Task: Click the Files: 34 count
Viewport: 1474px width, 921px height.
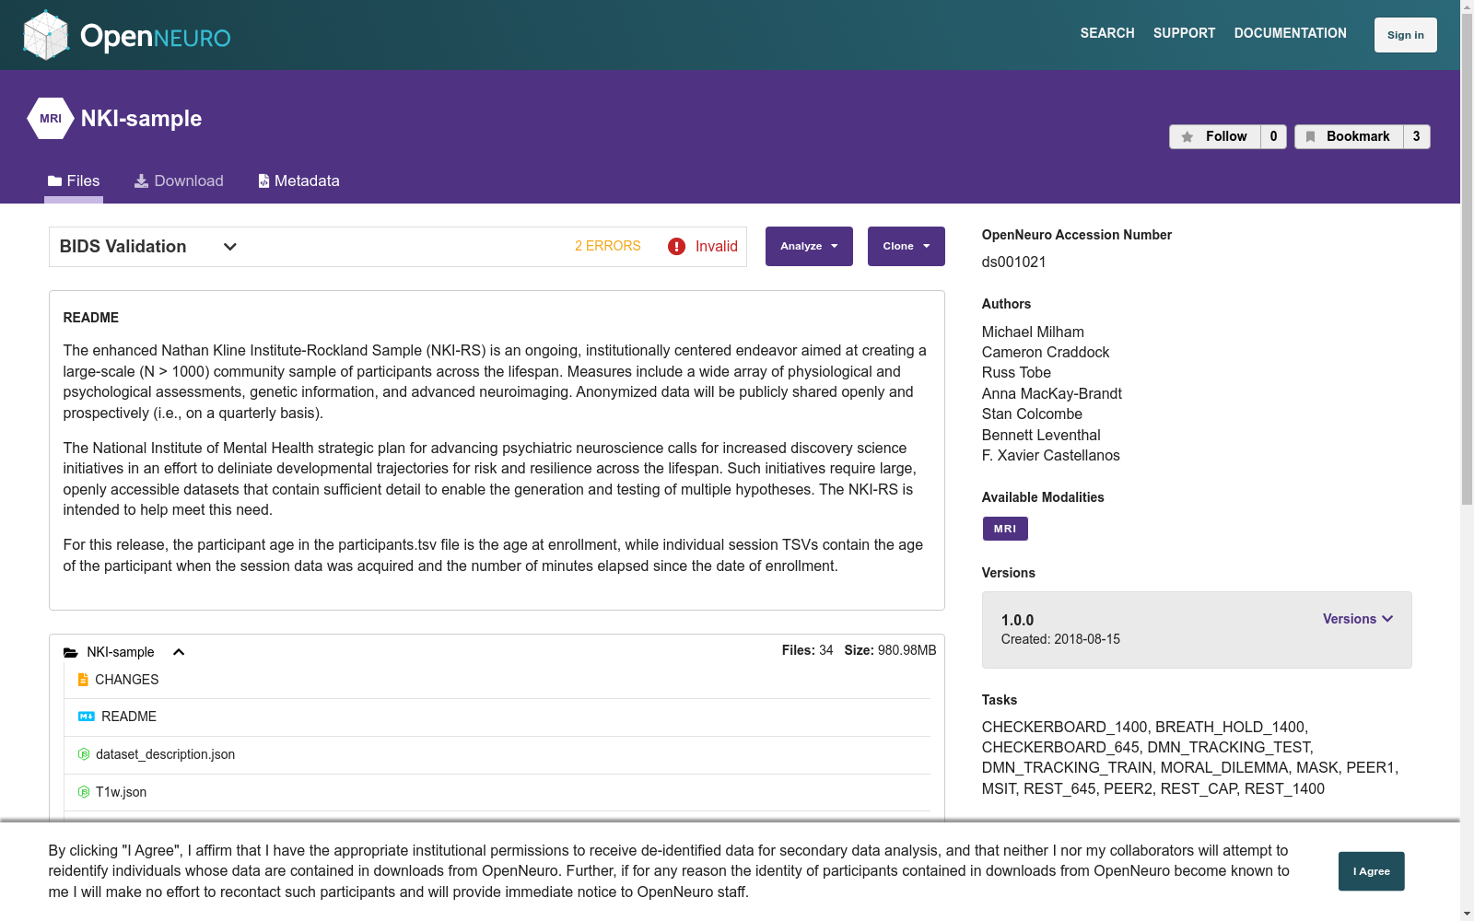Action: click(808, 650)
